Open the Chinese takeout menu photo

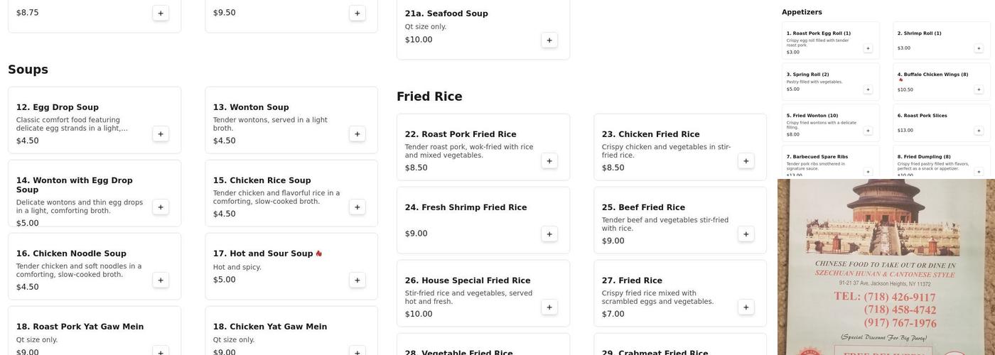[886, 267]
